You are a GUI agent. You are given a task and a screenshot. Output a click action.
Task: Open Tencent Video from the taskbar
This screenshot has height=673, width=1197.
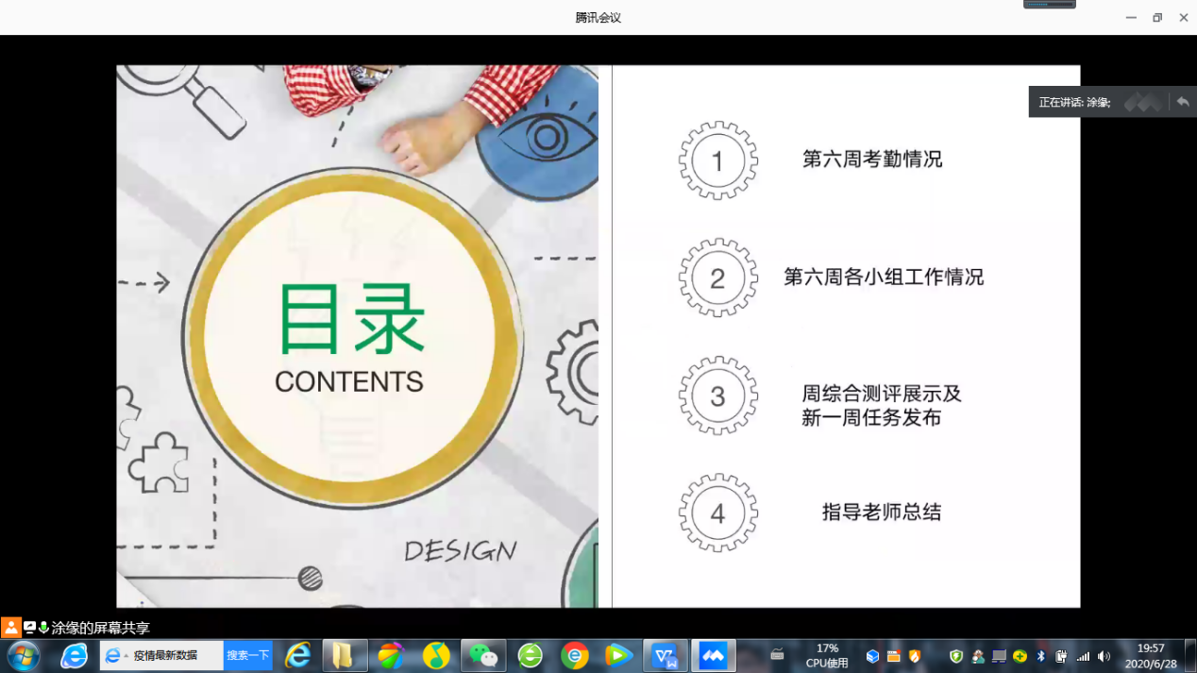click(x=619, y=655)
